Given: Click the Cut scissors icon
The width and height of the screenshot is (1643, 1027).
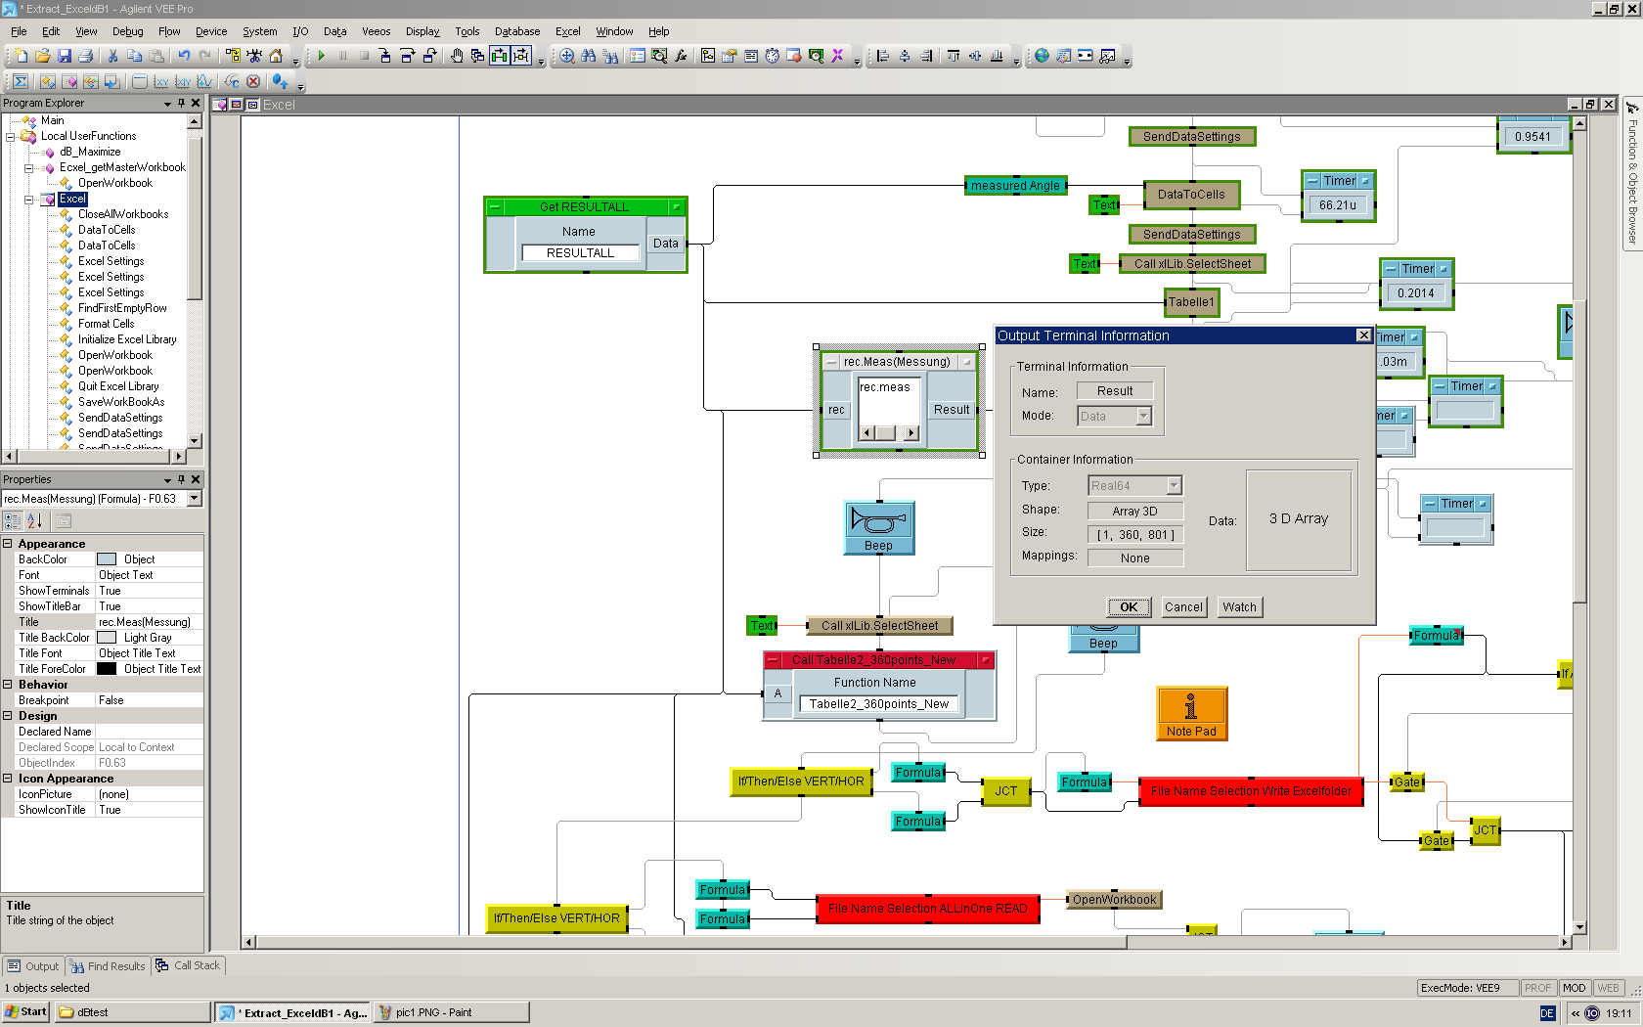Looking at the screenshot, I should (x=112, y=56).
